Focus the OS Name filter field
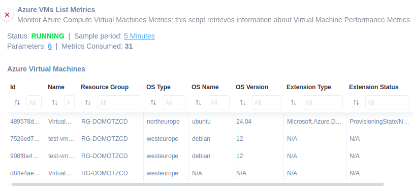The width and height of the screenshot is (413, 190). coord(218,102)
